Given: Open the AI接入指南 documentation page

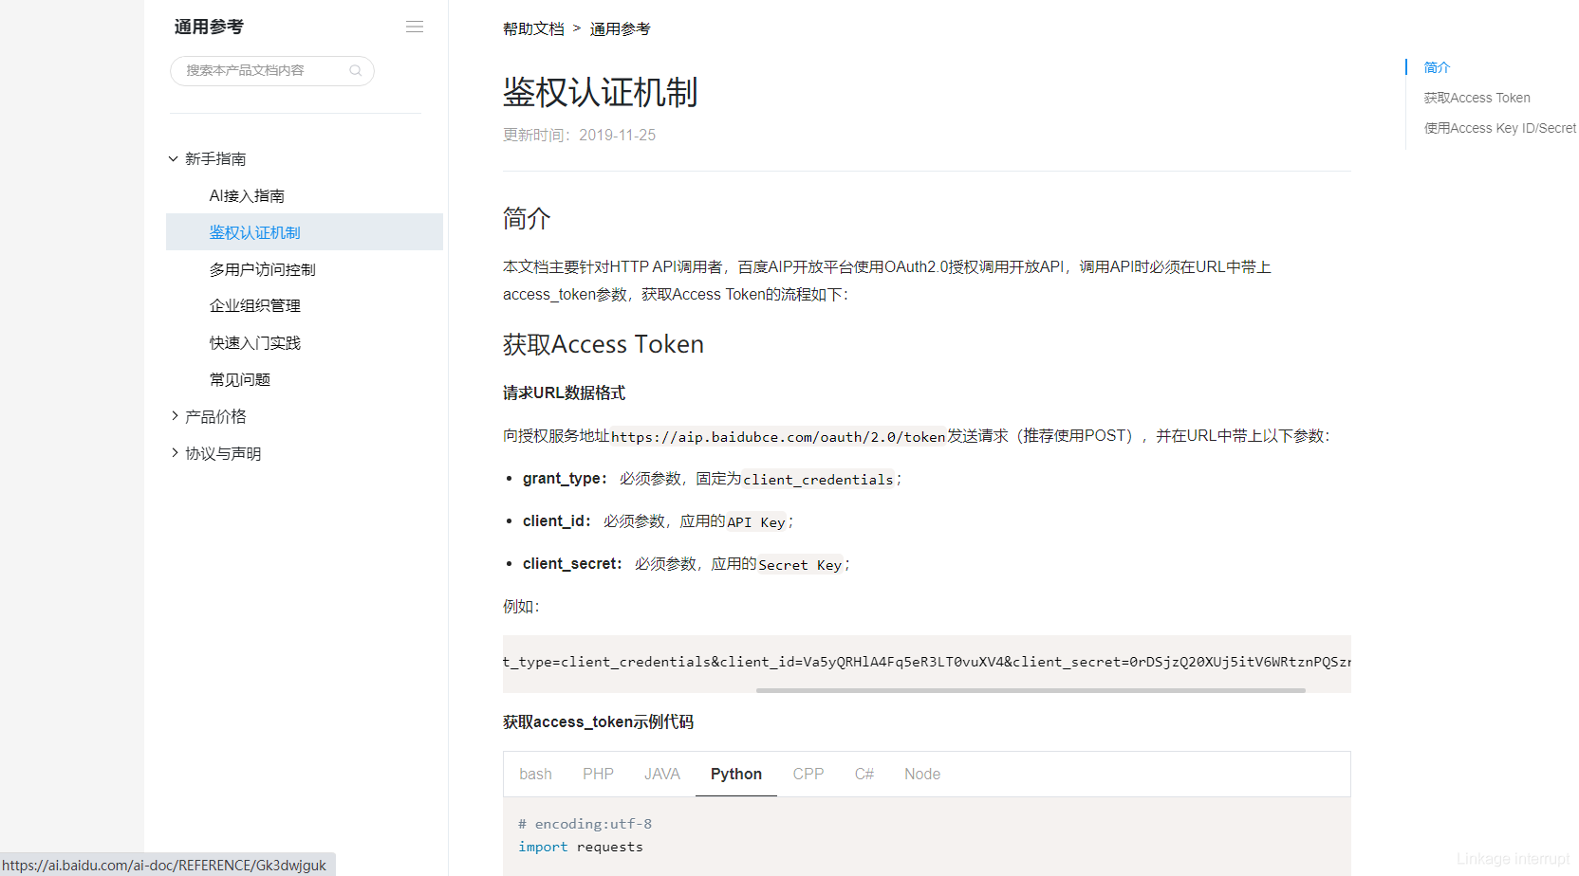Looking at the screenshot, I should pos(247,195).
